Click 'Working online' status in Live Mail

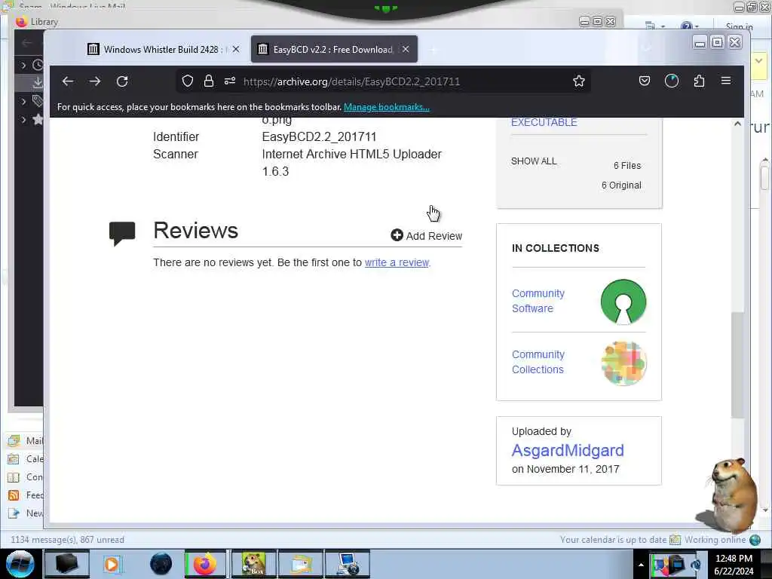click(715, 540)
